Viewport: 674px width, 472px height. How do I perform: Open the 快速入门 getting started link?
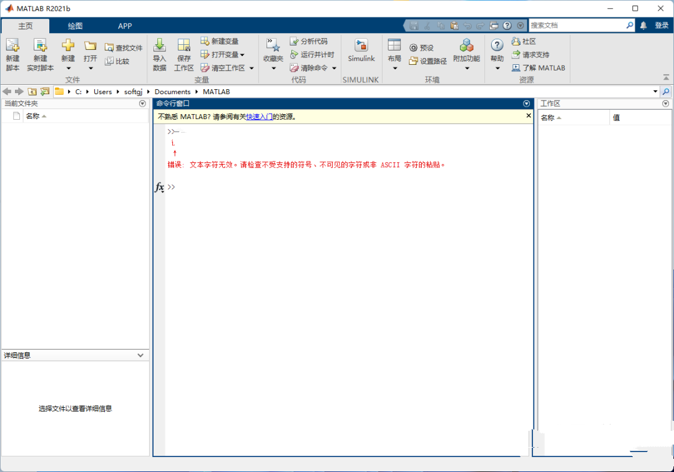coord(259,117)
